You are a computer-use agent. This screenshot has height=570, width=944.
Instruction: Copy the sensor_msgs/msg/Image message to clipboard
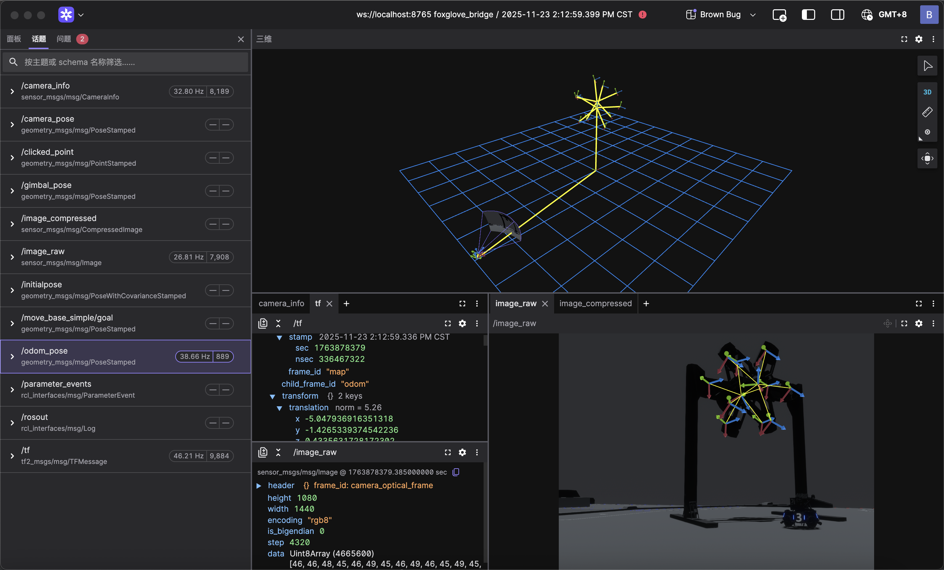point(456,472)
